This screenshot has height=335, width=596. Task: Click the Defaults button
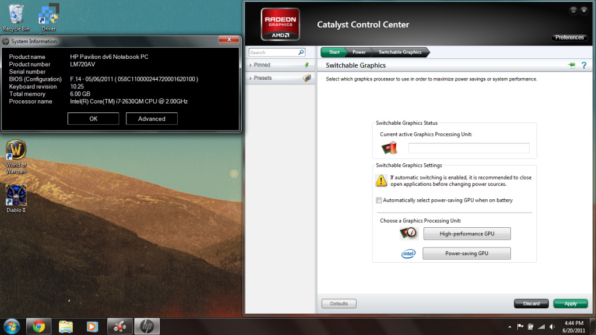[x=338, y=304]
